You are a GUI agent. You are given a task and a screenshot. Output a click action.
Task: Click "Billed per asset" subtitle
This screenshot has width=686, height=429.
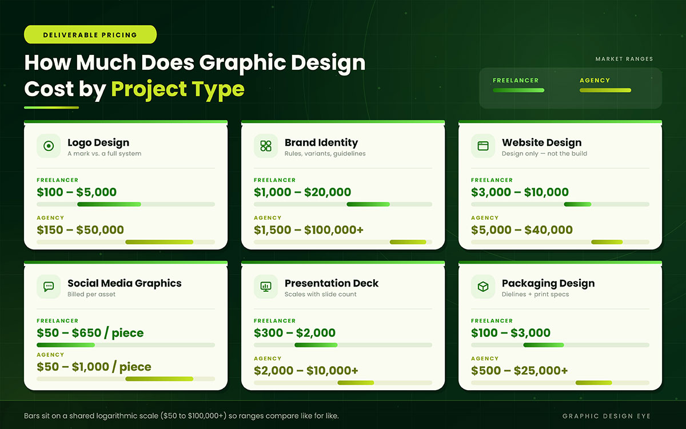tap(91, 295)
